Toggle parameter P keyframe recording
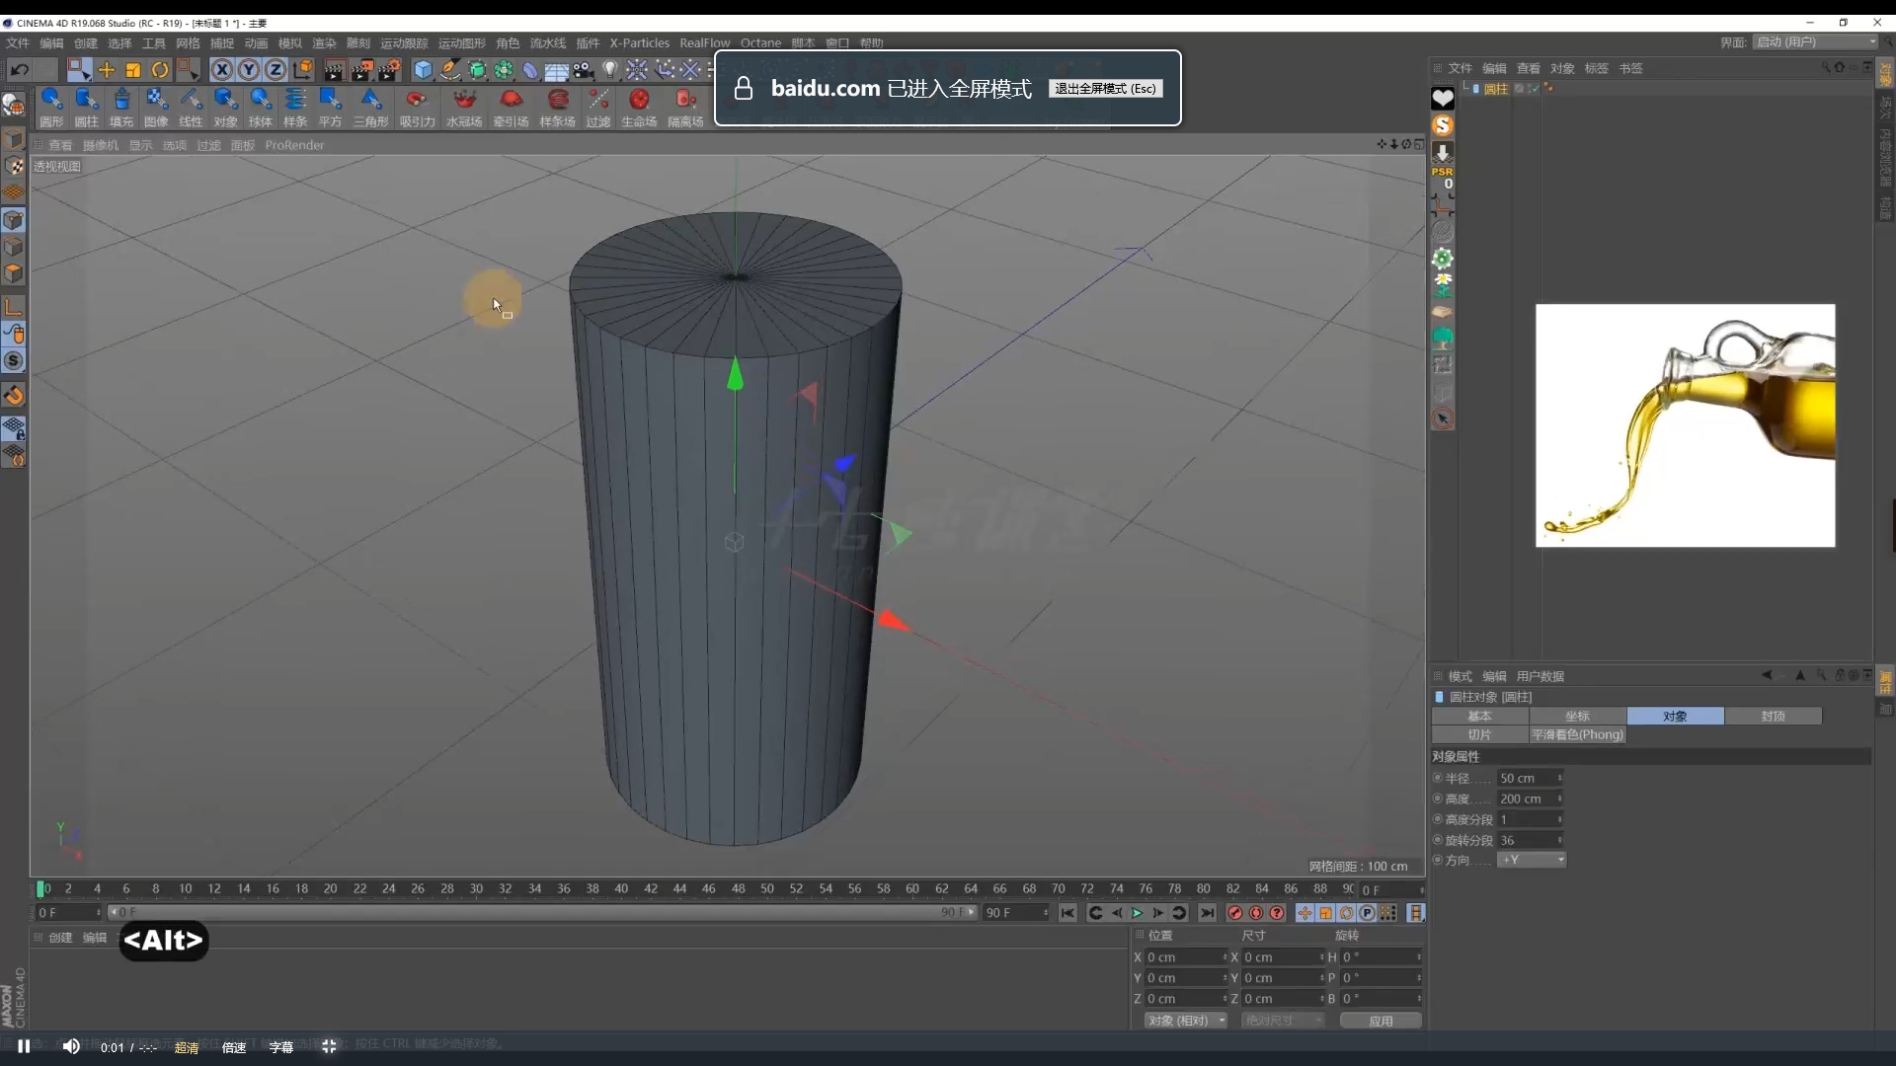 (1367, 913)
